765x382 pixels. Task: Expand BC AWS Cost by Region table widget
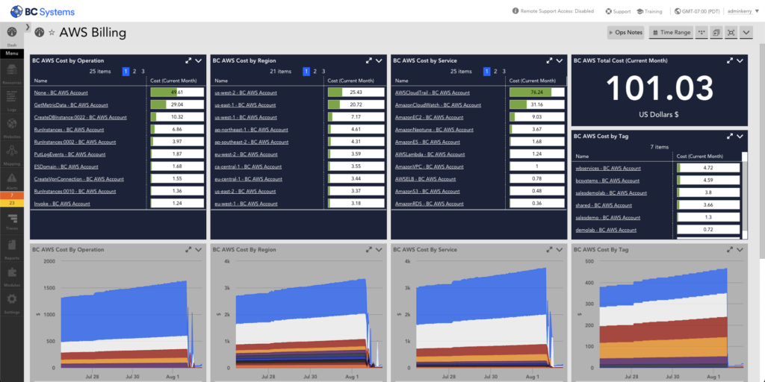(x=369, y=61)
